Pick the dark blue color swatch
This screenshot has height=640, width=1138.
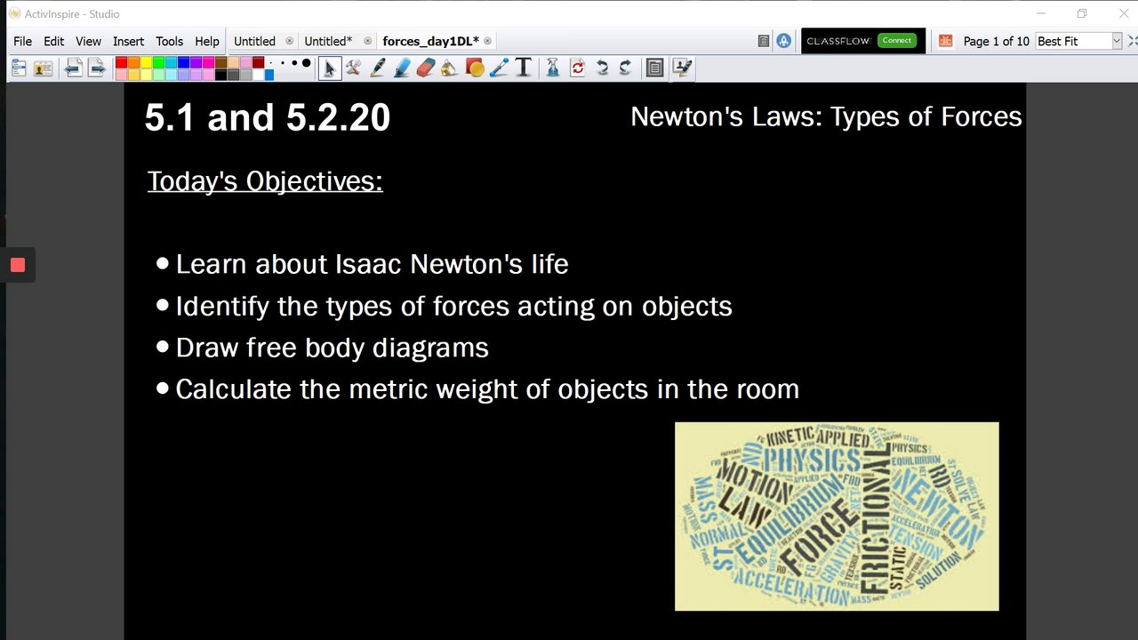[x=183, y=62]
